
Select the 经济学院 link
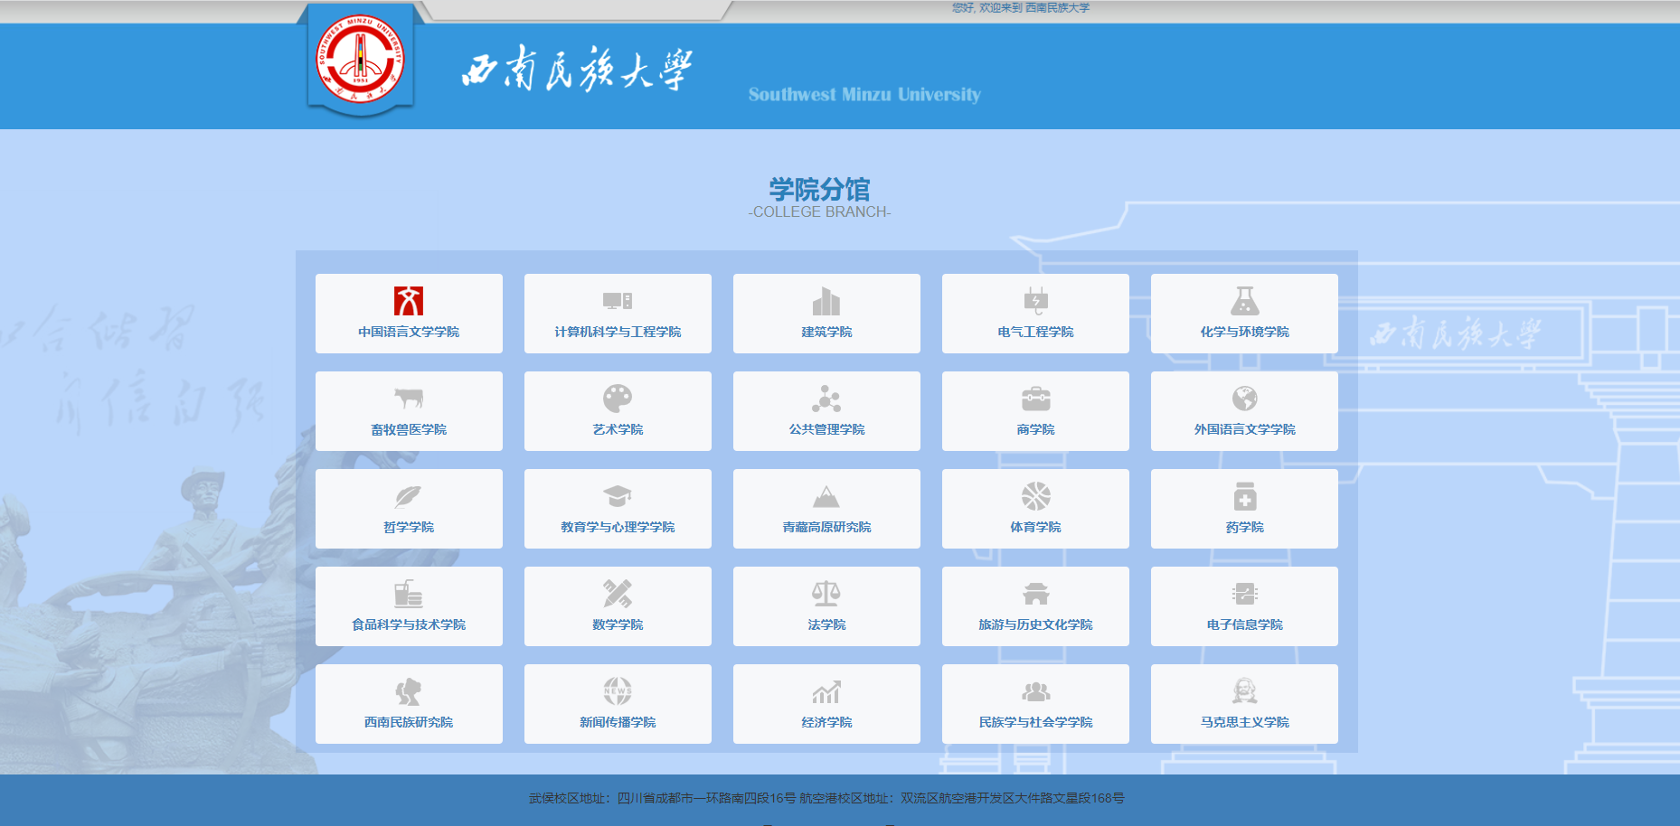point(826,722)
